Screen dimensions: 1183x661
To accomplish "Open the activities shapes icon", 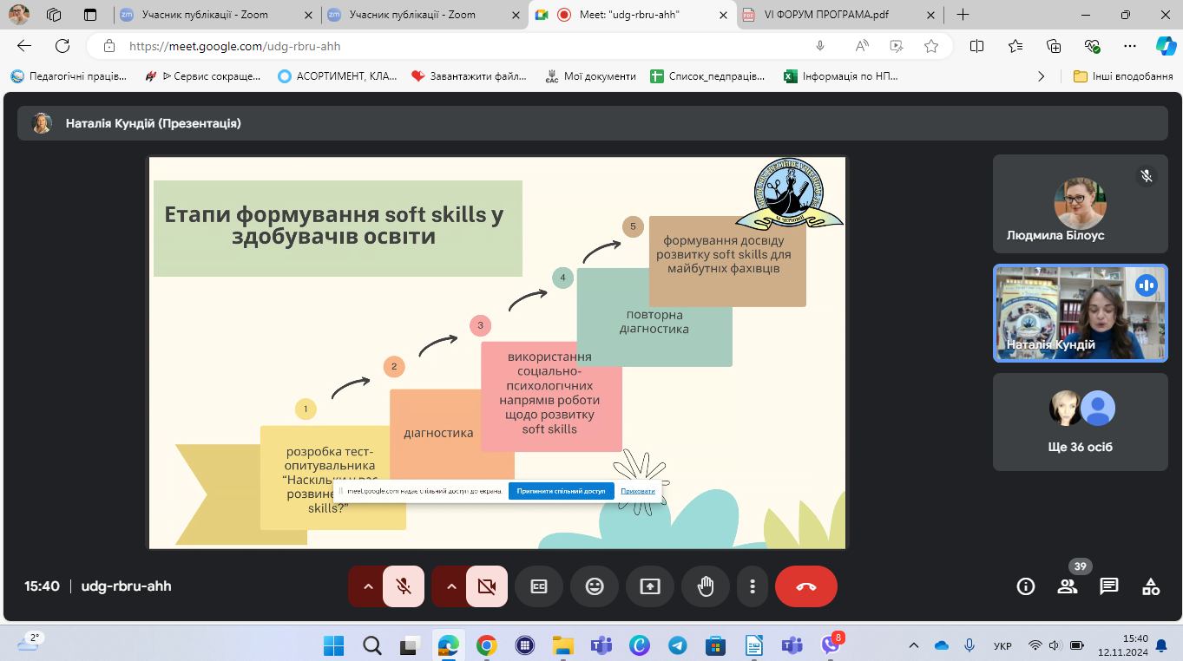I will [1150, 586].
